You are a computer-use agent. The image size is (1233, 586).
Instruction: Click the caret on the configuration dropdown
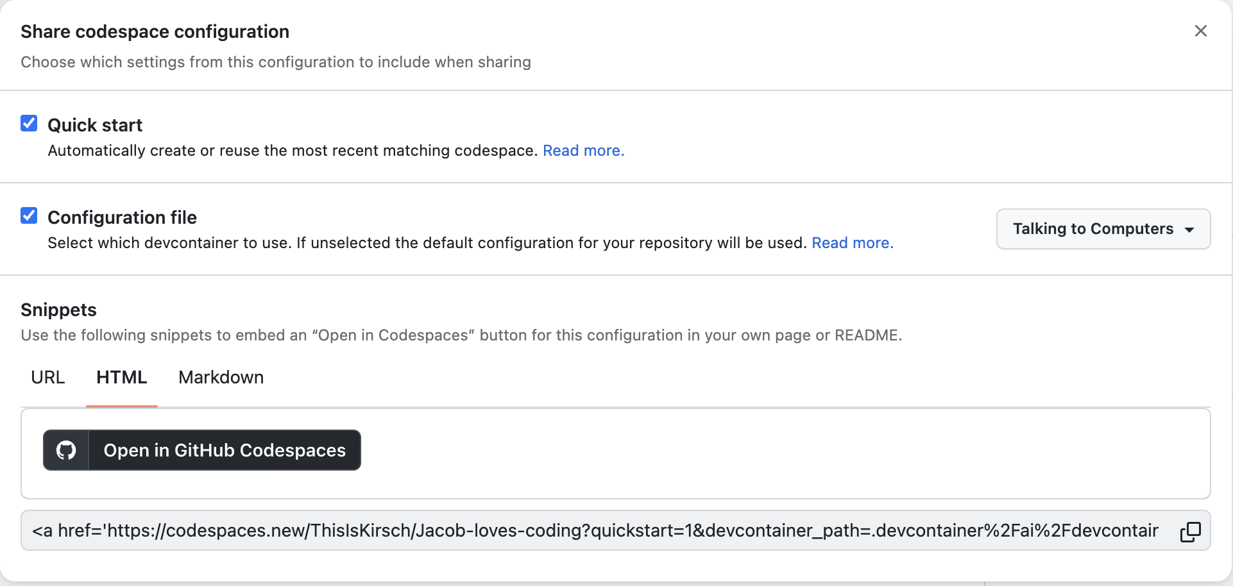[x=1190, y=230]
